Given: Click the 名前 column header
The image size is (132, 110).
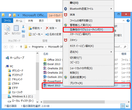Looking at the screenshot, I should (46, 54).
